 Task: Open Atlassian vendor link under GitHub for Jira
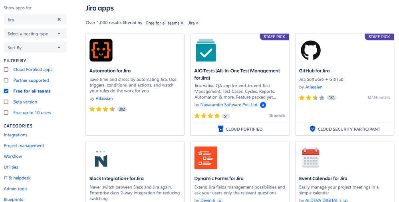click(x=314, y=87)
